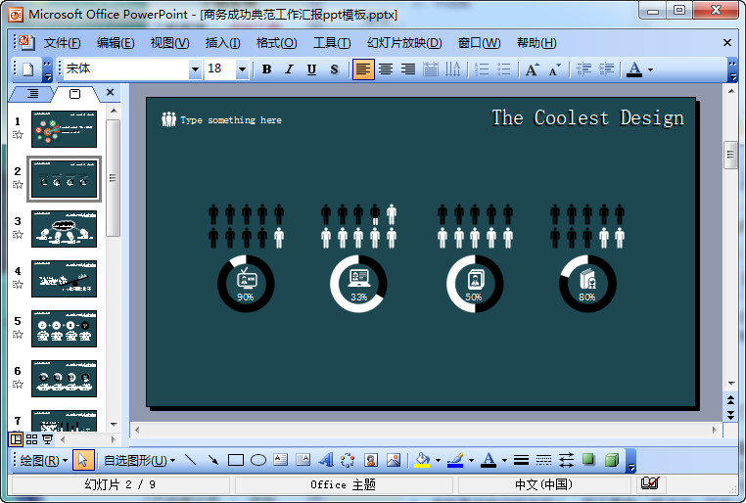Open the 绘图(R) draw menu
The height and width of the screenshot is (503, 746).
[x=44, y=460]
